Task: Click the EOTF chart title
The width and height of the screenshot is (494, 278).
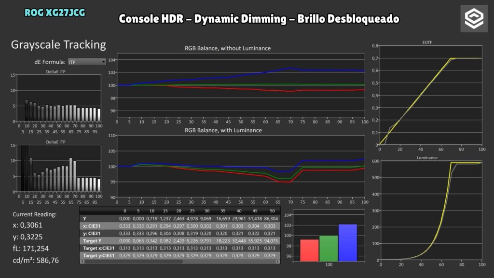Action: tap(427, 42)
